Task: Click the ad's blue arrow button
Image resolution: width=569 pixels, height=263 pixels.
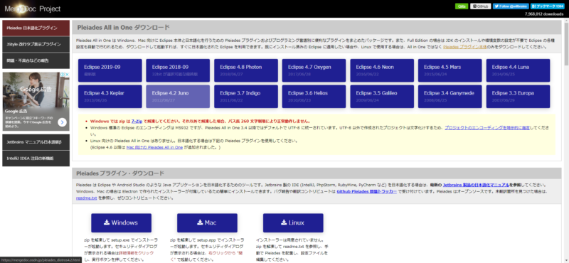Action: pyautogui.click(x=62, y=122)
